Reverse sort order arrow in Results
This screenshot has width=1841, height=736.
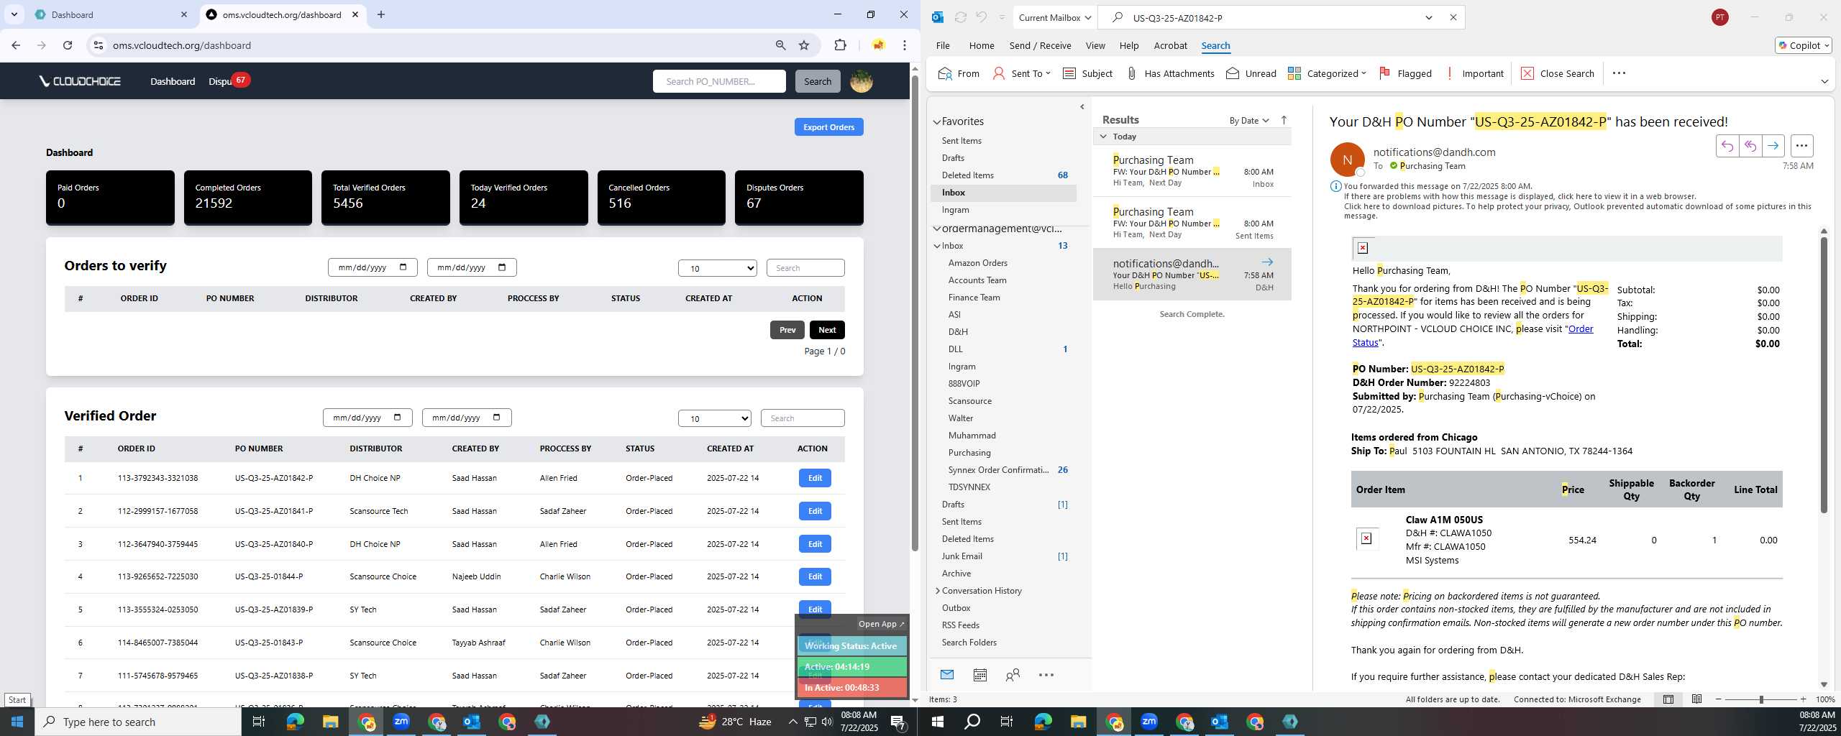click(1284, 120)
